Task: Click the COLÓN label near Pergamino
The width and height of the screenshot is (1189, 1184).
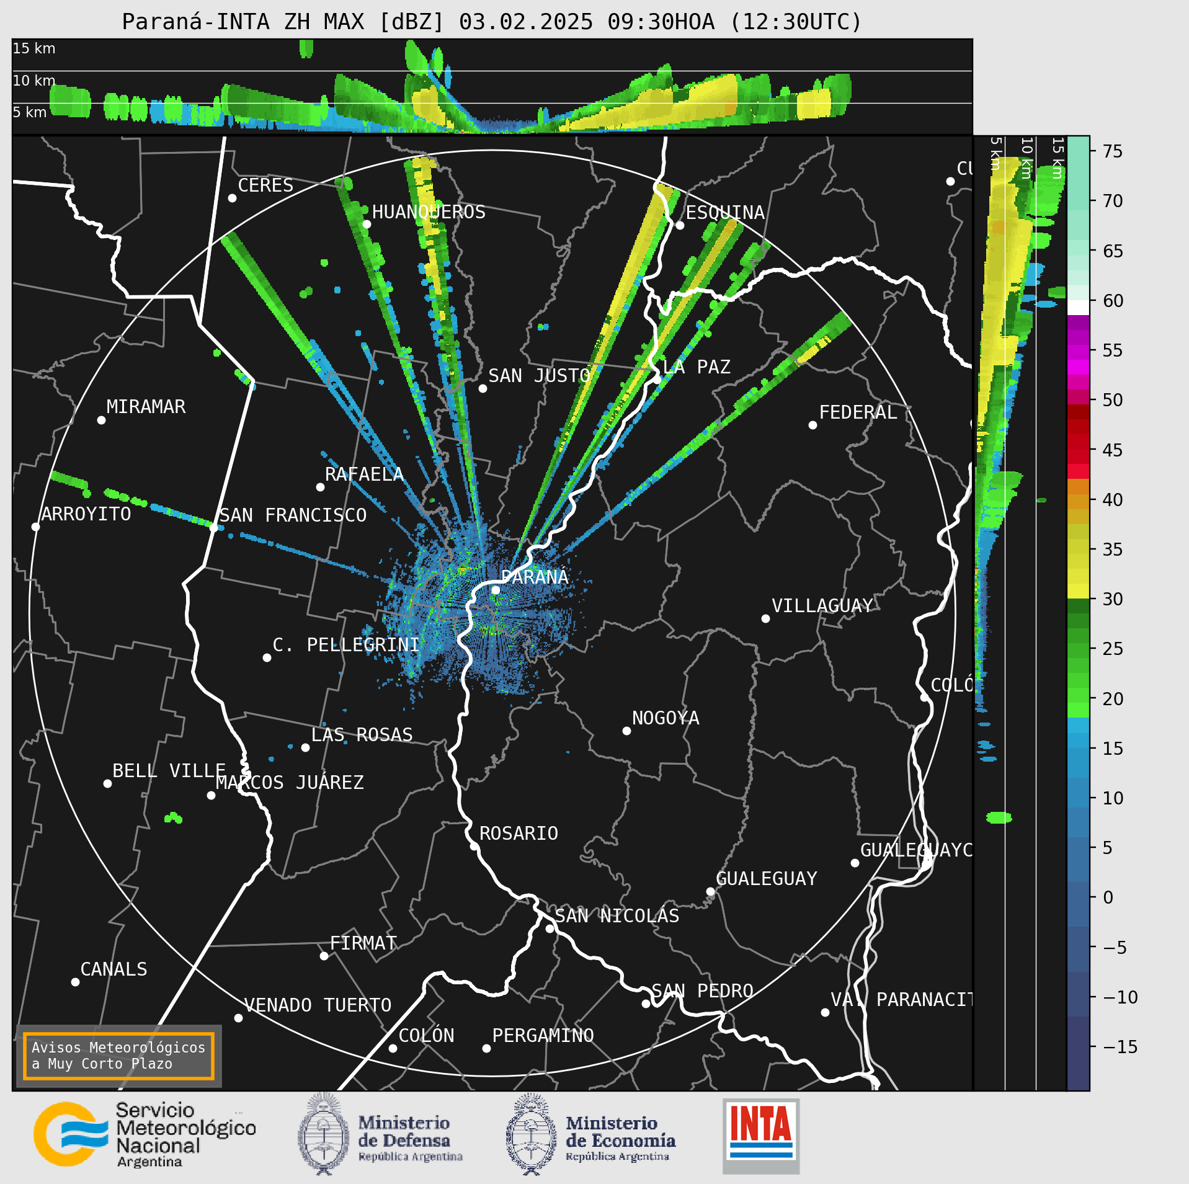Action: 426,1035
